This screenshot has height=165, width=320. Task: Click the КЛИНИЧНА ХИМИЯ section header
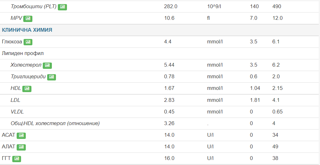click(27, 30)
